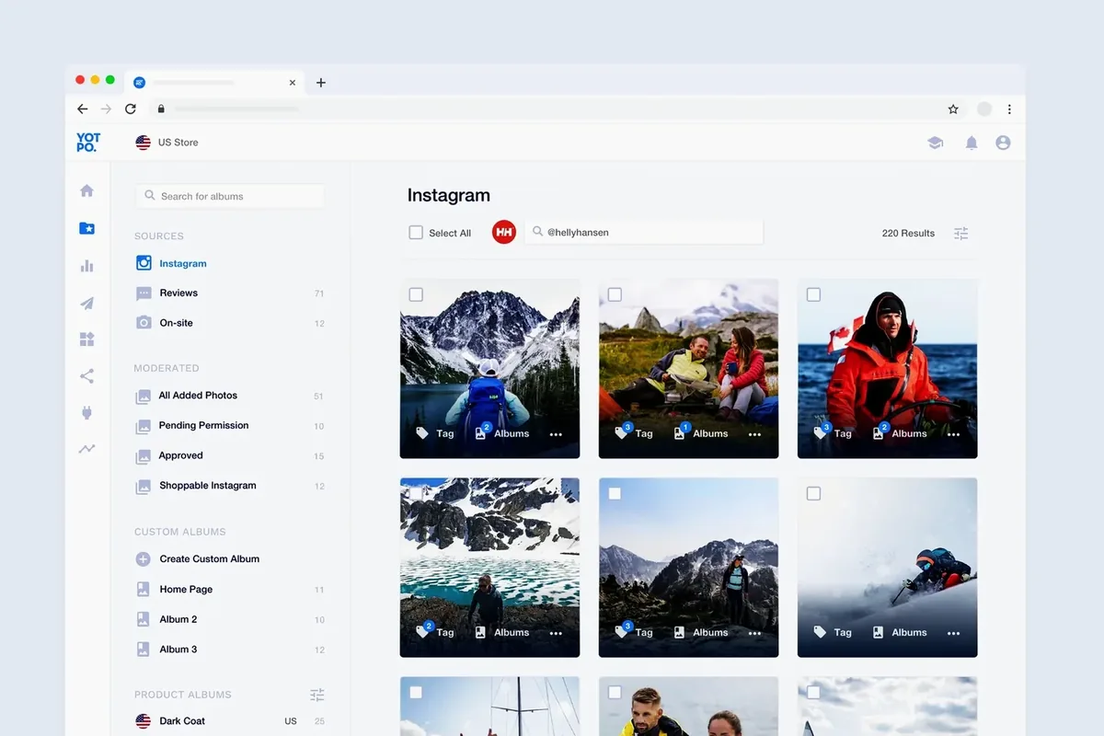Select the frozen lake photo checkbox

[x=416, y=493]
